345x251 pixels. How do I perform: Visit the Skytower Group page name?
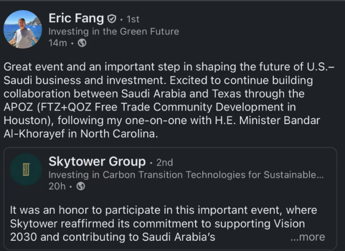(97, 162)
